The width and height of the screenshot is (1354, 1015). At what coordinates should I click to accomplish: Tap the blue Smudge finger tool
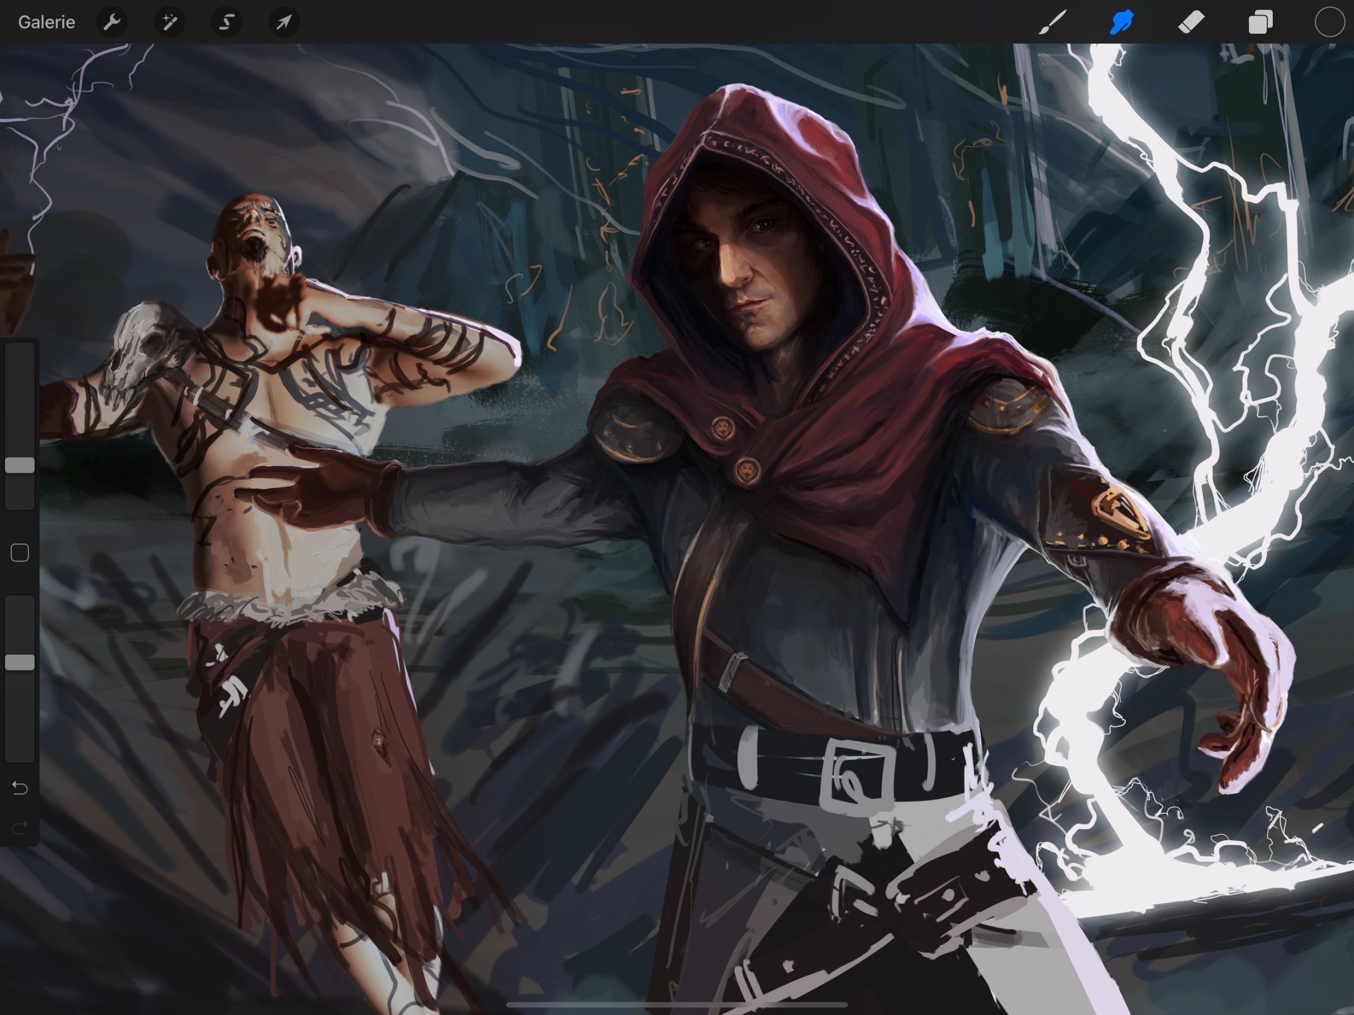click(x=1122, y=23)
